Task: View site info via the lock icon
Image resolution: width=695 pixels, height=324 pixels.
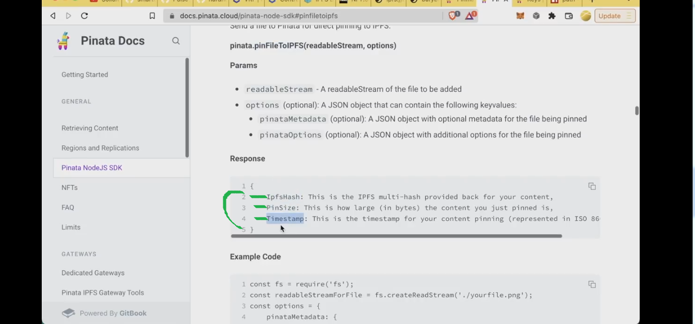Action: (172, 16)
